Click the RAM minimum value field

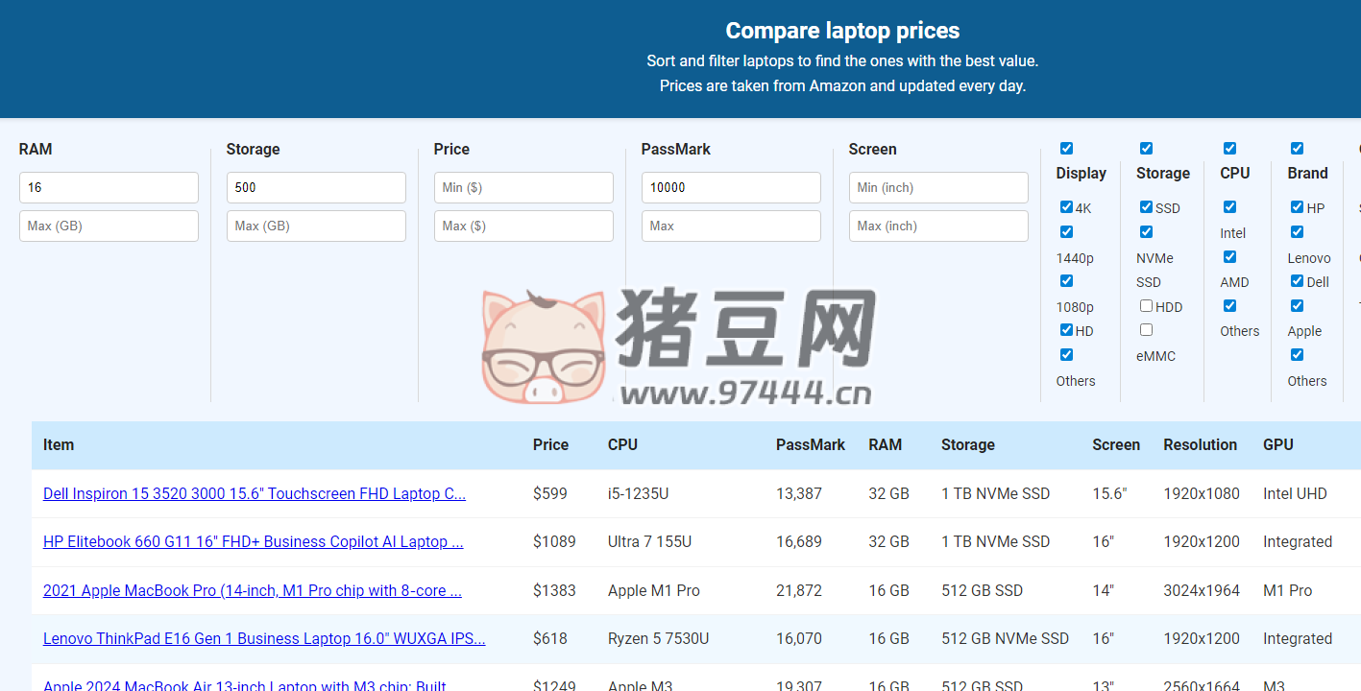click(109, 187)
